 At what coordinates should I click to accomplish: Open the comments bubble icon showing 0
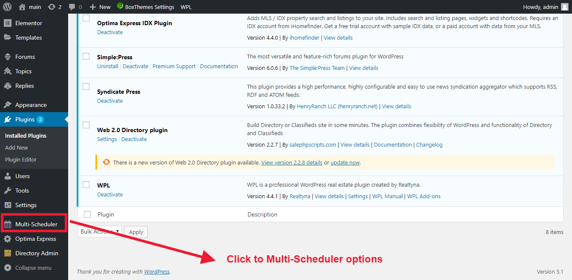tap(72, 7)
